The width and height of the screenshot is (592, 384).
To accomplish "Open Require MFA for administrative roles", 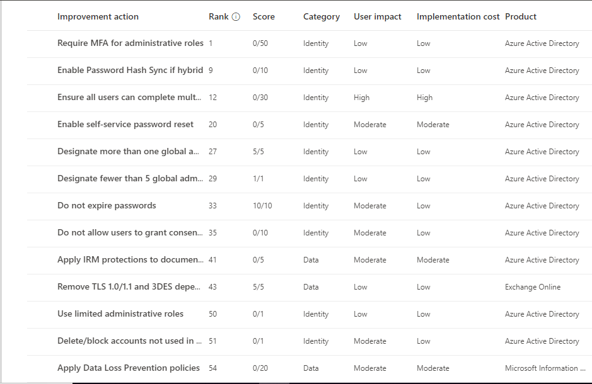I will (x=131, y=43).
